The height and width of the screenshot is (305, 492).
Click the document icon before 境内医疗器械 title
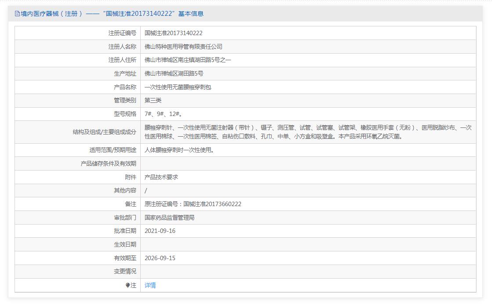[x=17, y=14]
